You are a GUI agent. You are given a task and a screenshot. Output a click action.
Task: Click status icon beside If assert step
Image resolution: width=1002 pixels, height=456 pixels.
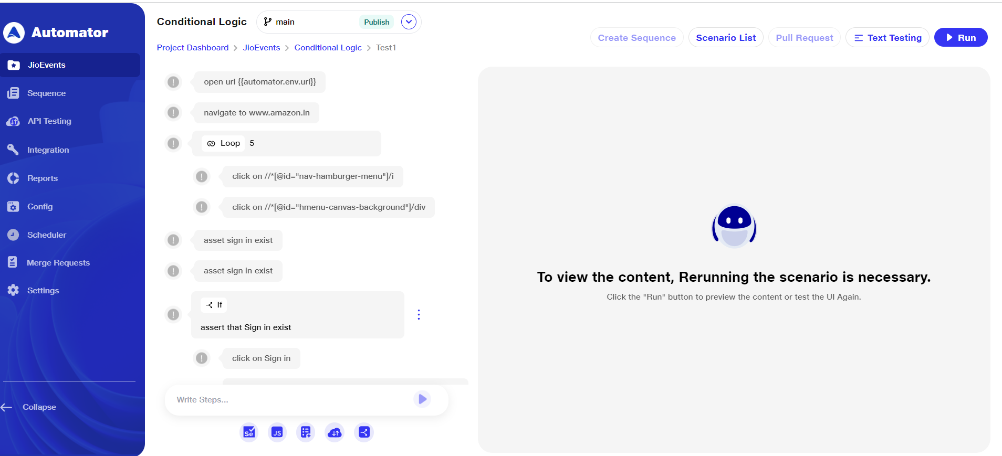[173, 314]
